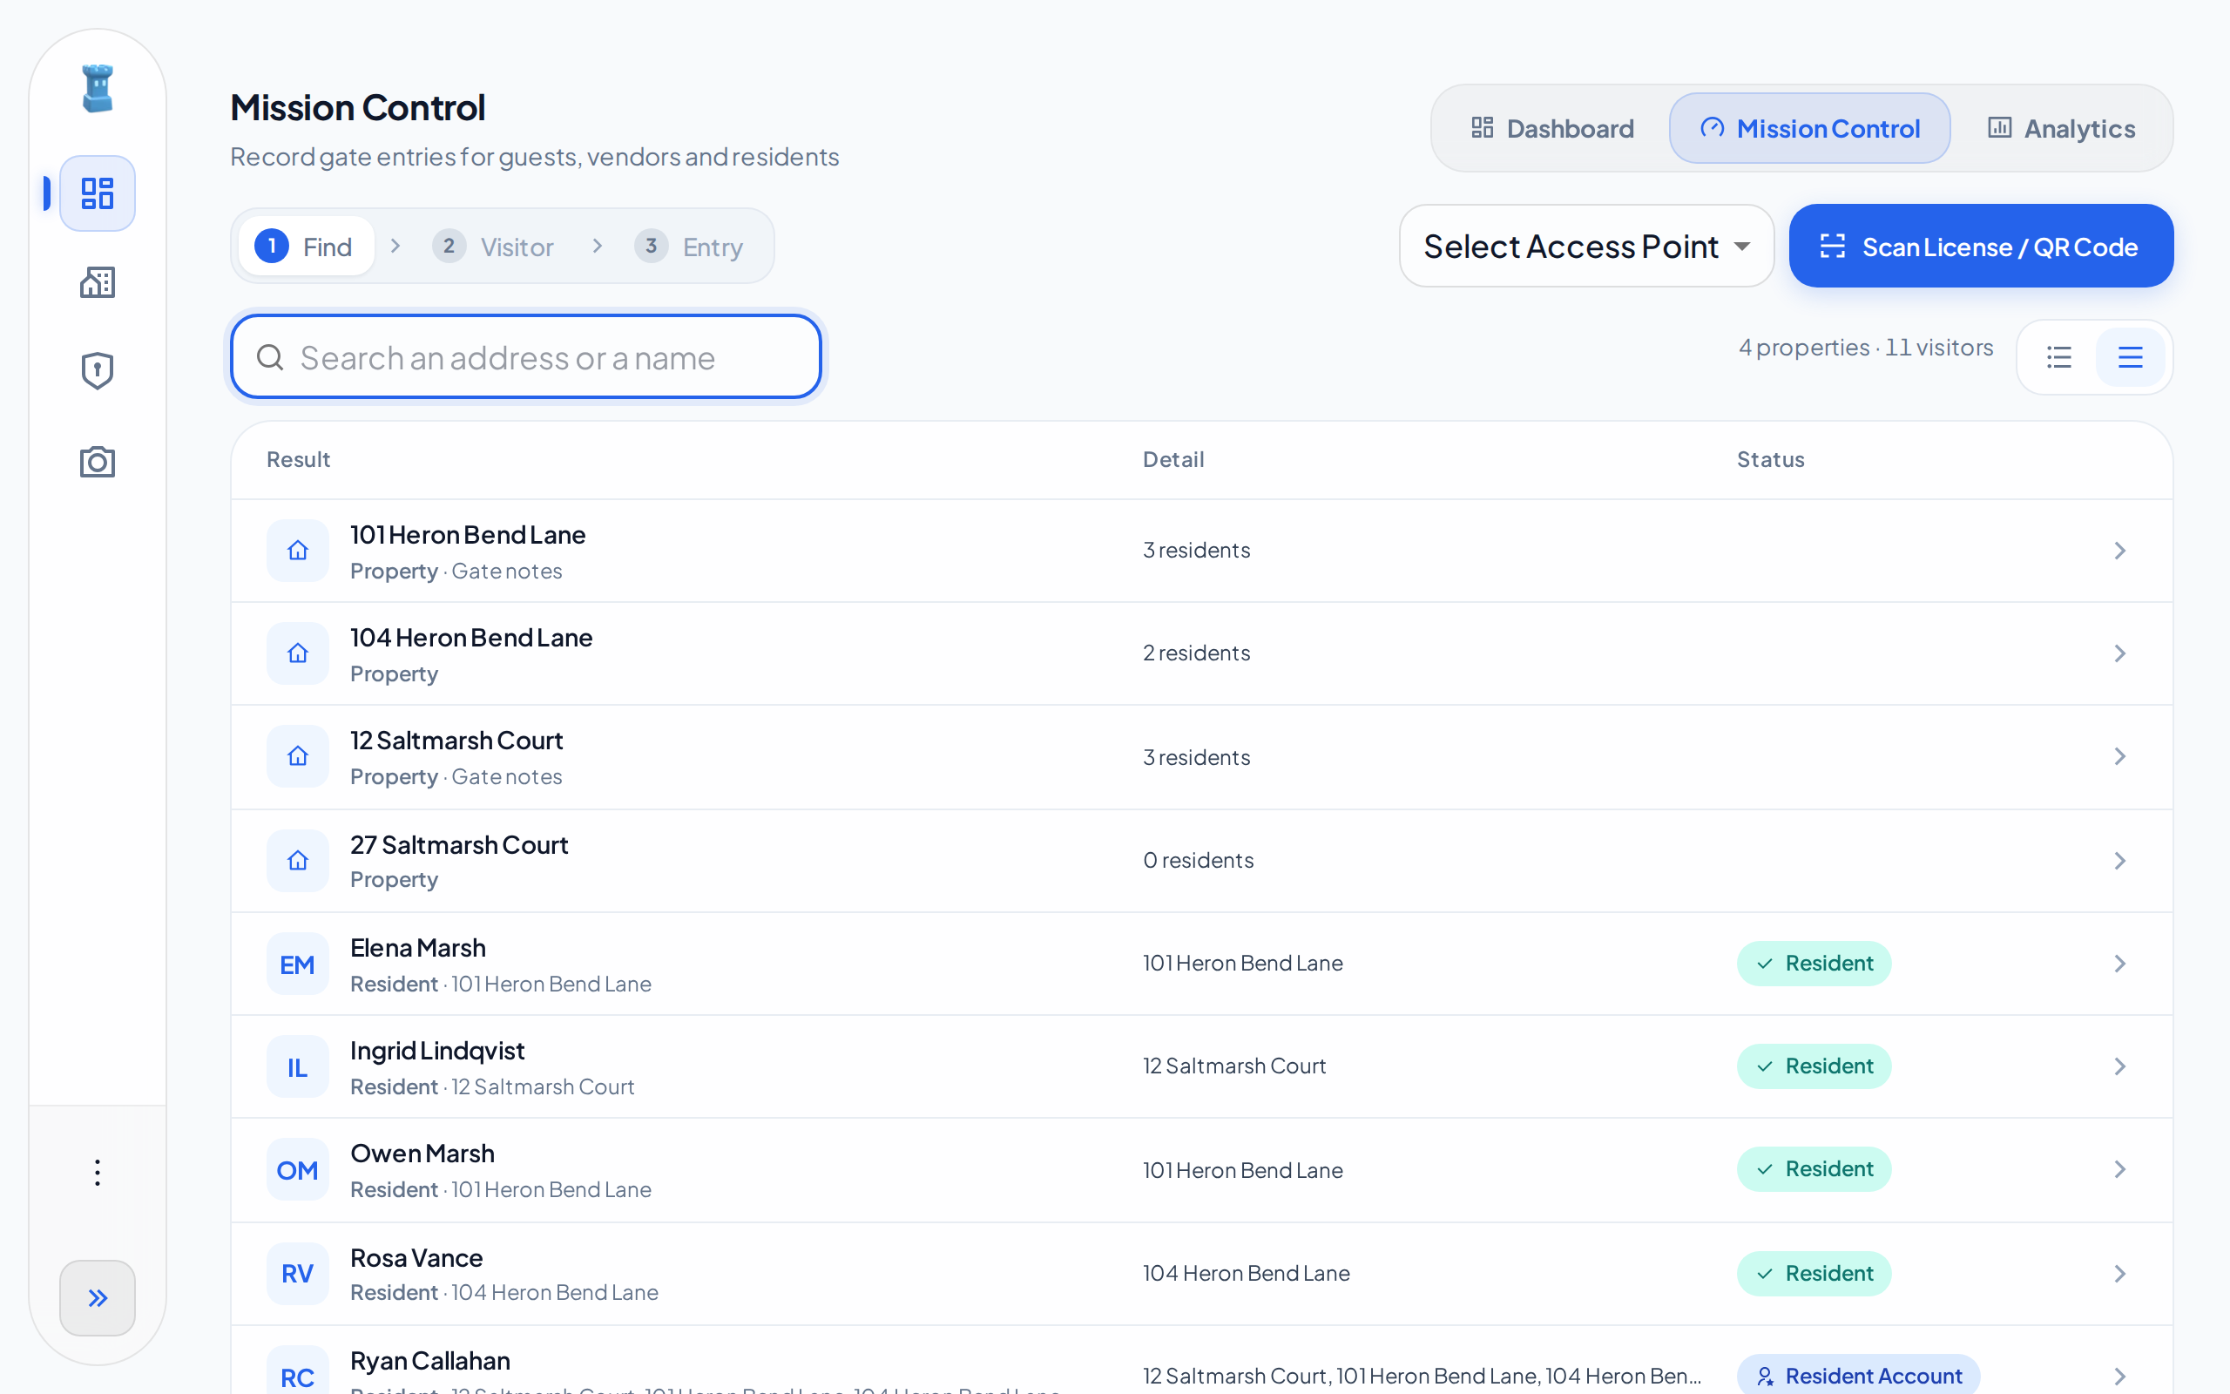The width and height of the screenshot is (2230, 1394).
Task: Click the '0 residents' detail text
Action: [x=1198, y=860]
